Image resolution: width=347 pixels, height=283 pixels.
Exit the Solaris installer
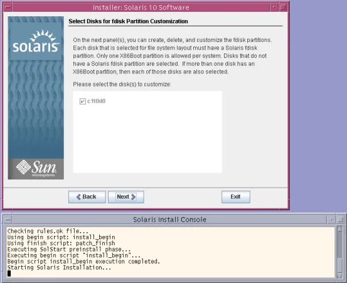click(236, 197)
